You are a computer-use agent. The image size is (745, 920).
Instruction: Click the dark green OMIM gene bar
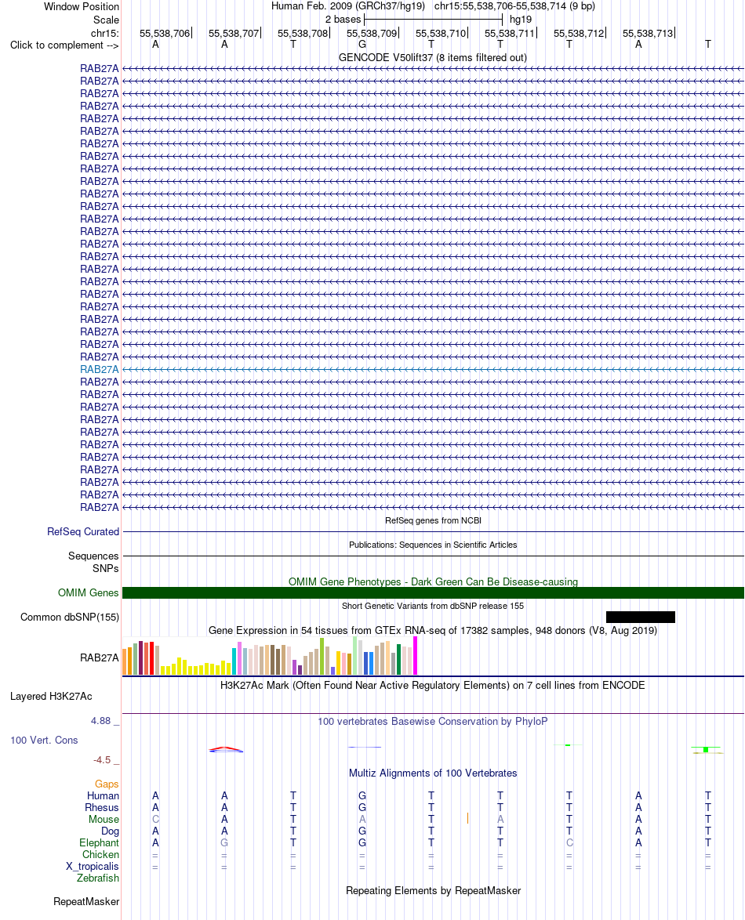click(x=433, y=592)
